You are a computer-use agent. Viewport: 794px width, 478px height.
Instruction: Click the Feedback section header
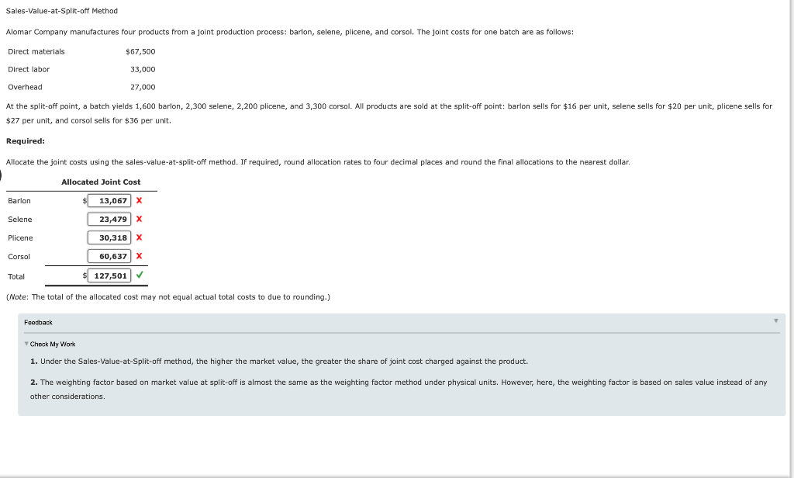(39, 322)
